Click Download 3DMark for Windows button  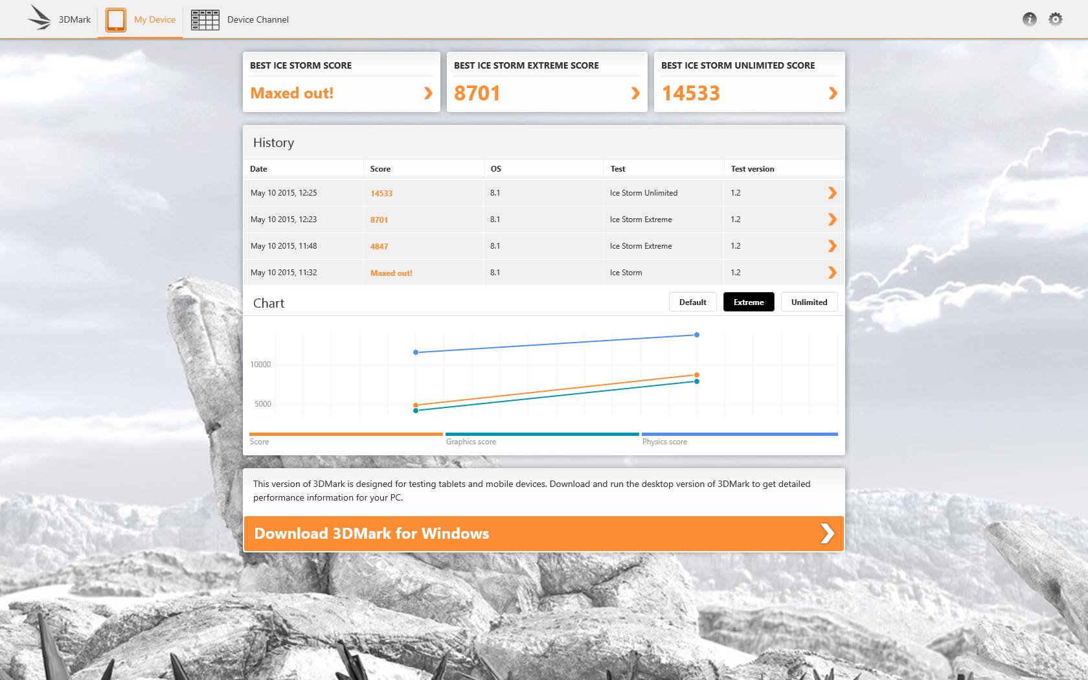click(x=543, y=534)
